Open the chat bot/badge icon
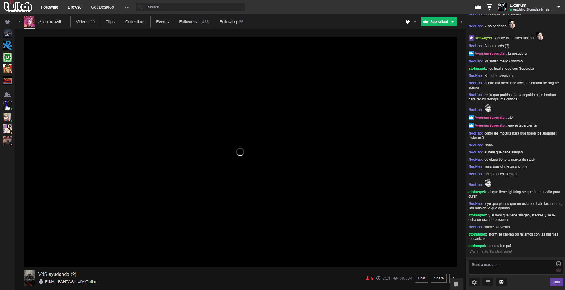 [x=501, y=282]
